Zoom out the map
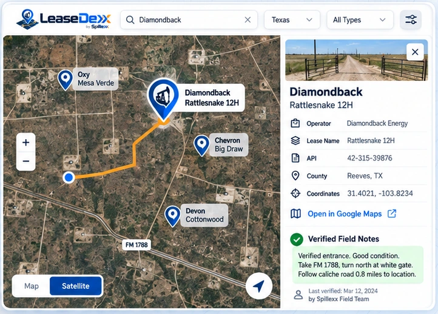438x314 pixels. pos(25,162)
